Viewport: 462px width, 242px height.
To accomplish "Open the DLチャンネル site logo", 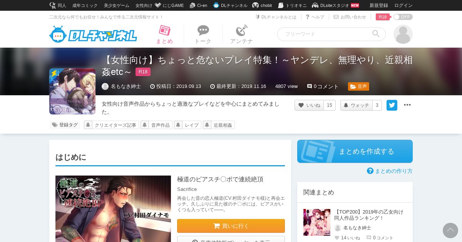I will [x=93, y=35].
